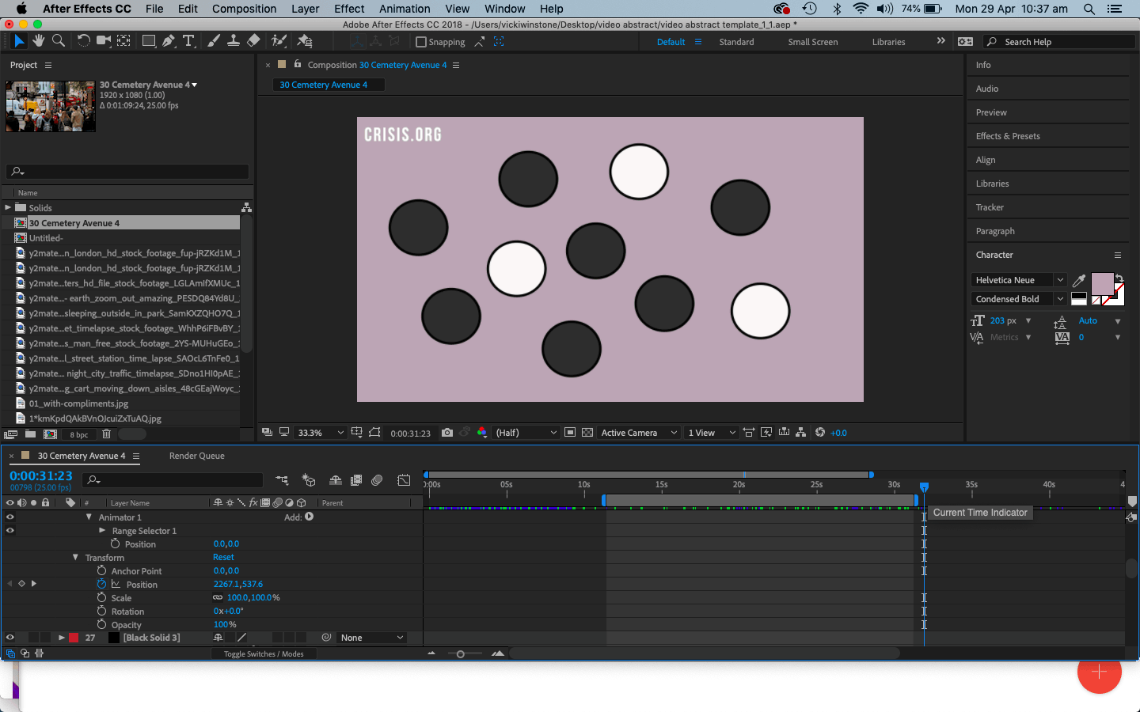Open the Composition menu
The height and width of the screenshot is (712, 1140).
pyautogui.click(x=244, y=9)
